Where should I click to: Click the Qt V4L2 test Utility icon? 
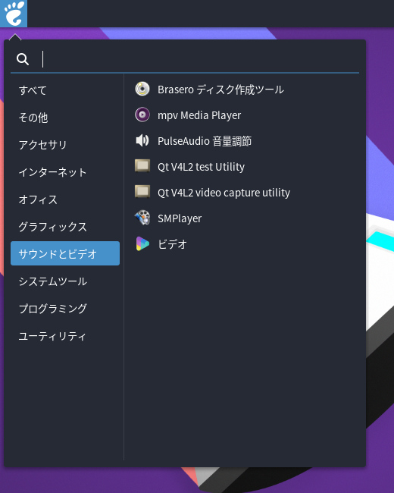[142, 166]
